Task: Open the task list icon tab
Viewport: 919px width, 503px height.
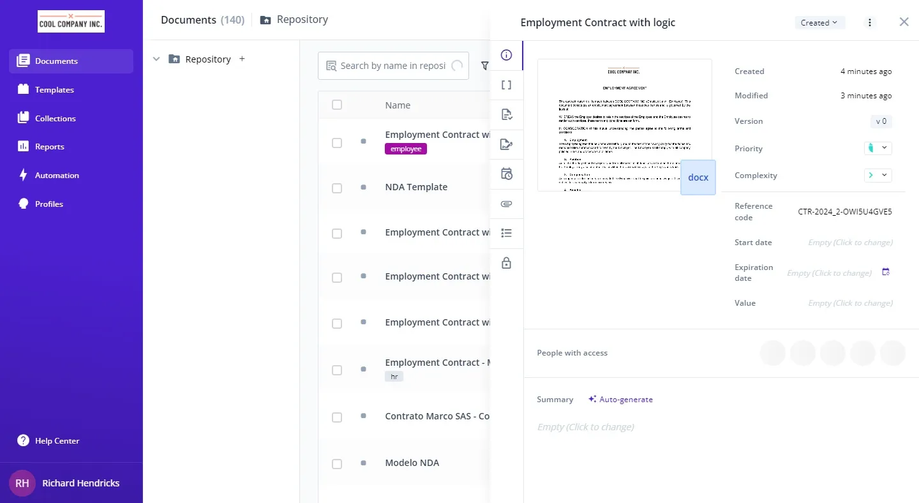Action: [x=507, y=234]
